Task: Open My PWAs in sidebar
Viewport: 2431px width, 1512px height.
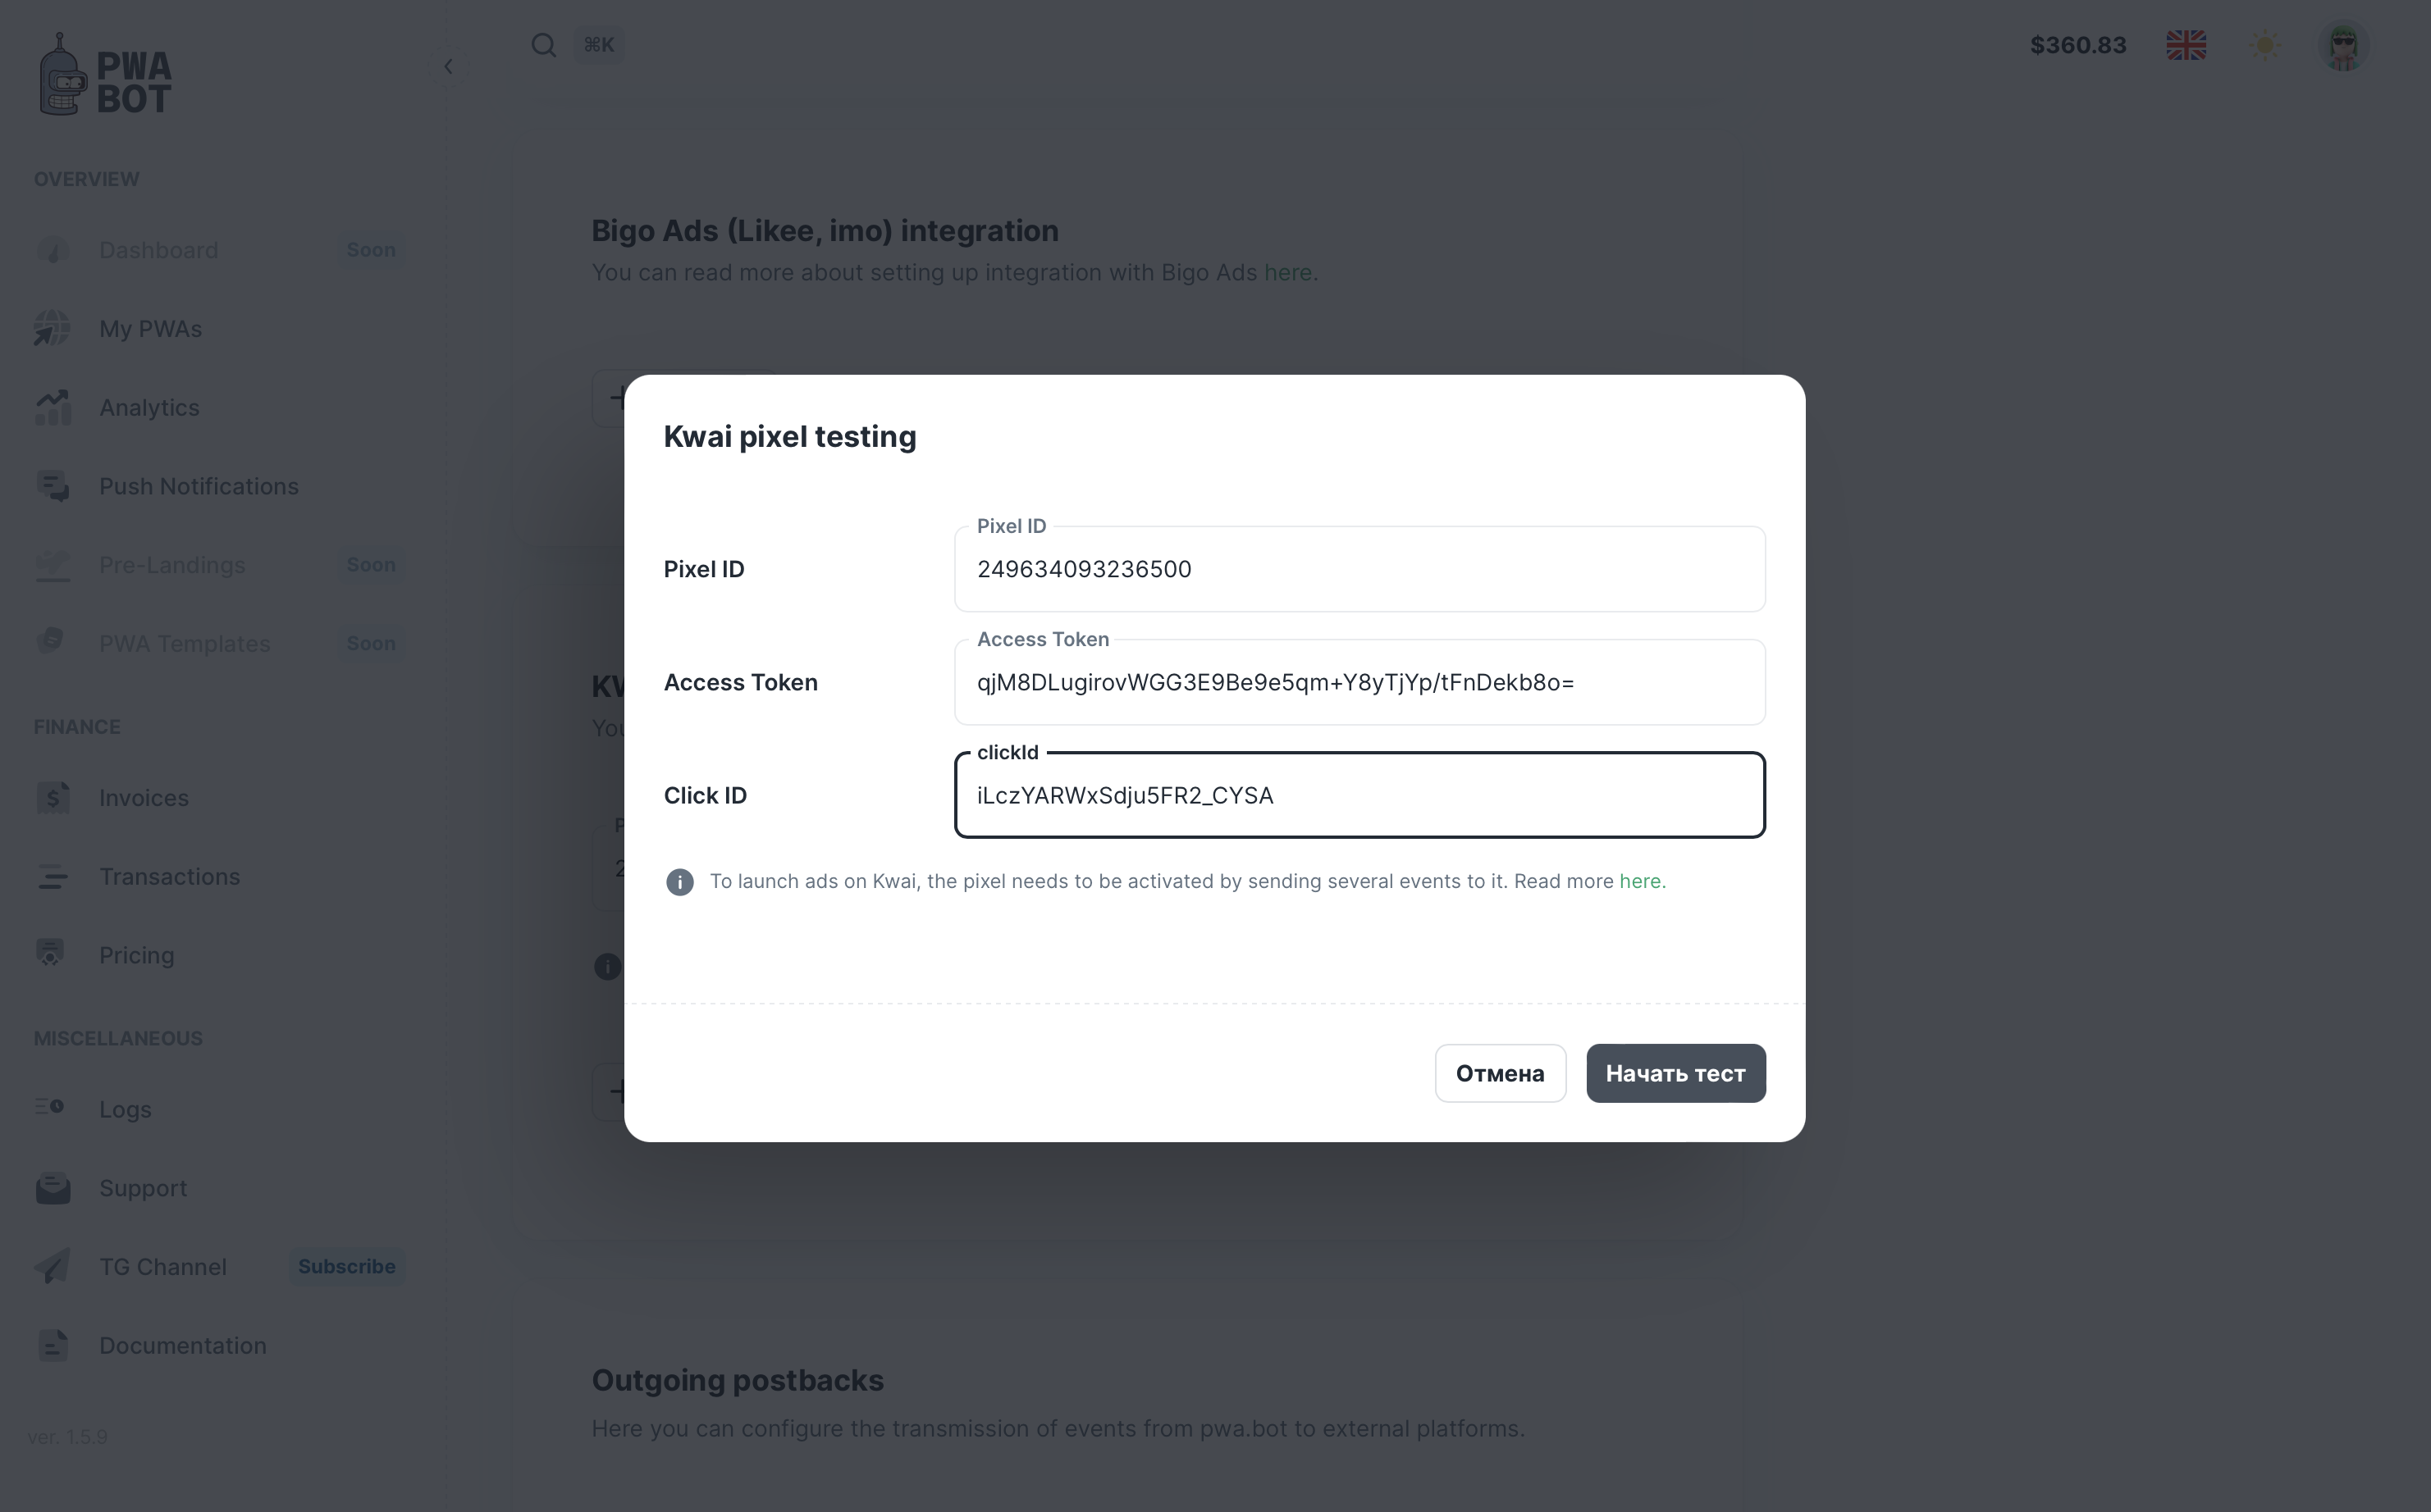Action: [150, 329]
